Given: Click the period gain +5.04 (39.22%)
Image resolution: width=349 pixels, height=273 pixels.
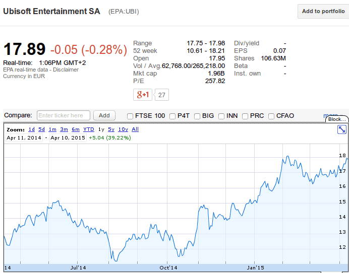Looking at the screenshot, I should tap(110, 138).
